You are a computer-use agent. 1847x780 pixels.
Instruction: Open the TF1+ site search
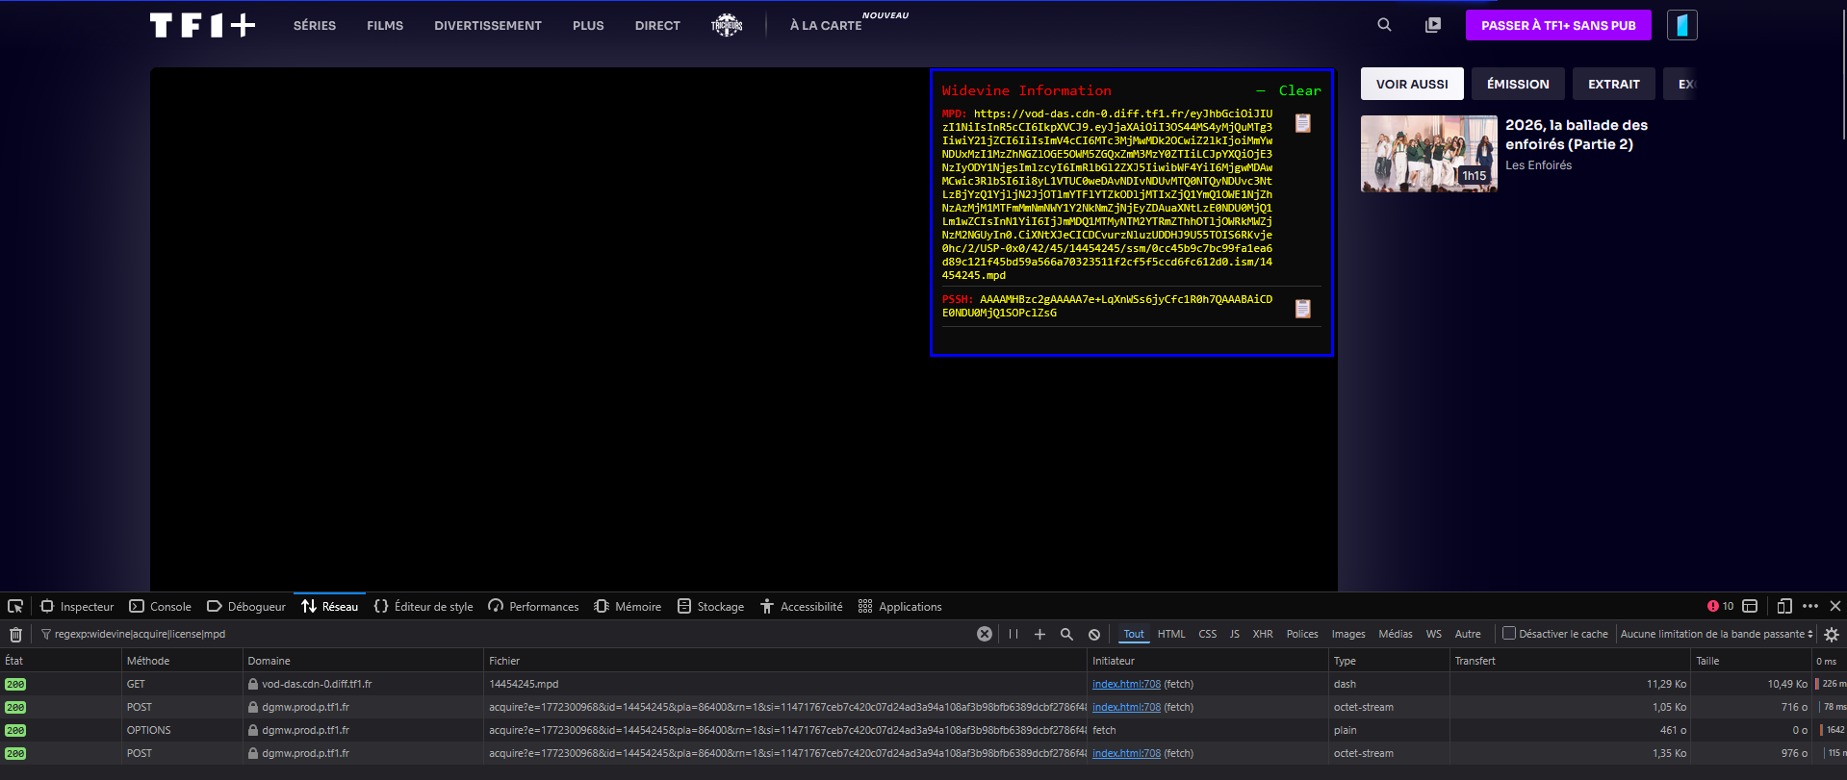click(1384, 25)
